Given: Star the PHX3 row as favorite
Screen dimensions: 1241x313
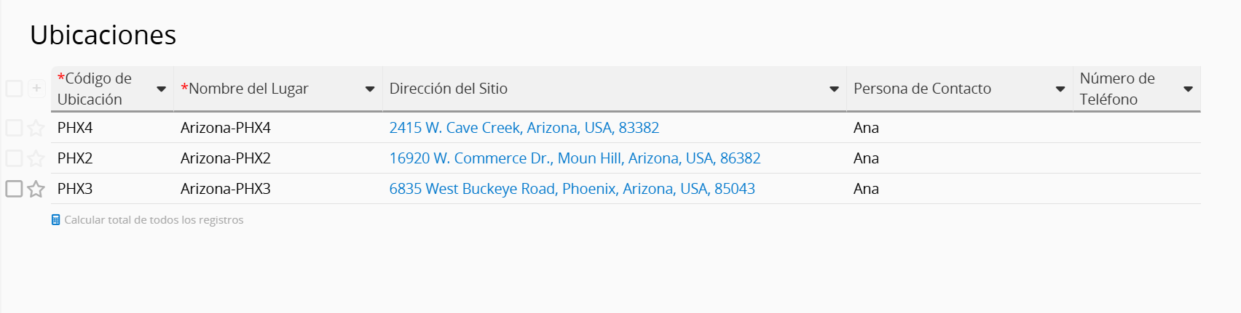Looking at the screenshot, I should [x=36, y=189].
